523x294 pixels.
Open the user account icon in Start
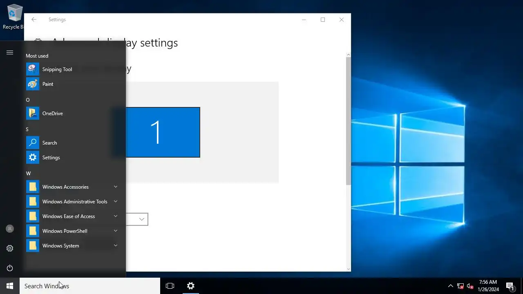10,229
